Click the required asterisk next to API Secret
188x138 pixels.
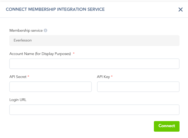tap(28, 76)
